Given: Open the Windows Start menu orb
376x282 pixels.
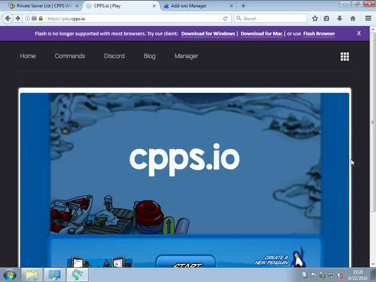Looking at the screenshot, I should [x=10, y=275].
